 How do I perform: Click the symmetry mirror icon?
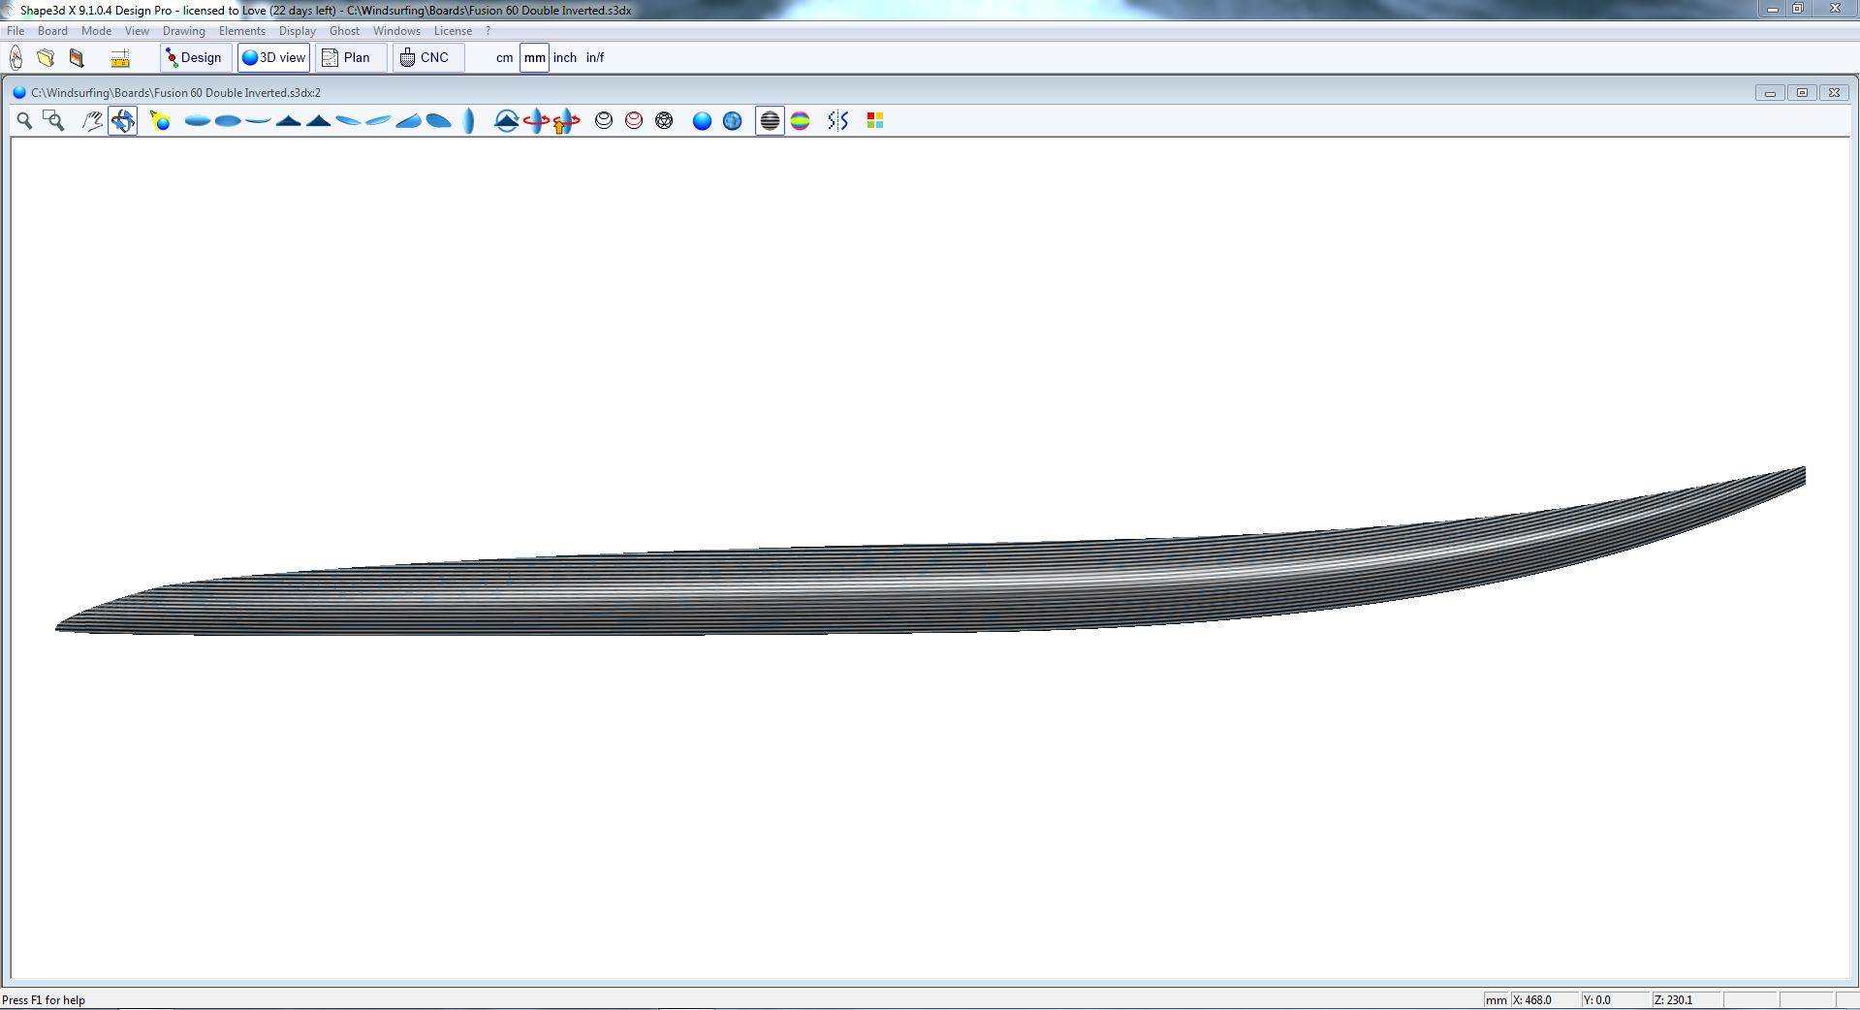(x=838, y=120)
